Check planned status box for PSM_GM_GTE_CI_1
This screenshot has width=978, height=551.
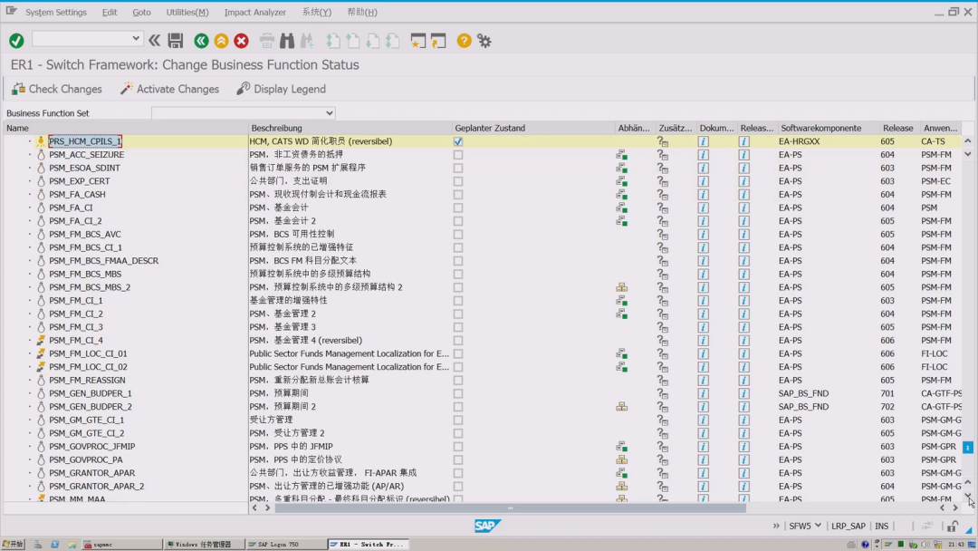458,420
